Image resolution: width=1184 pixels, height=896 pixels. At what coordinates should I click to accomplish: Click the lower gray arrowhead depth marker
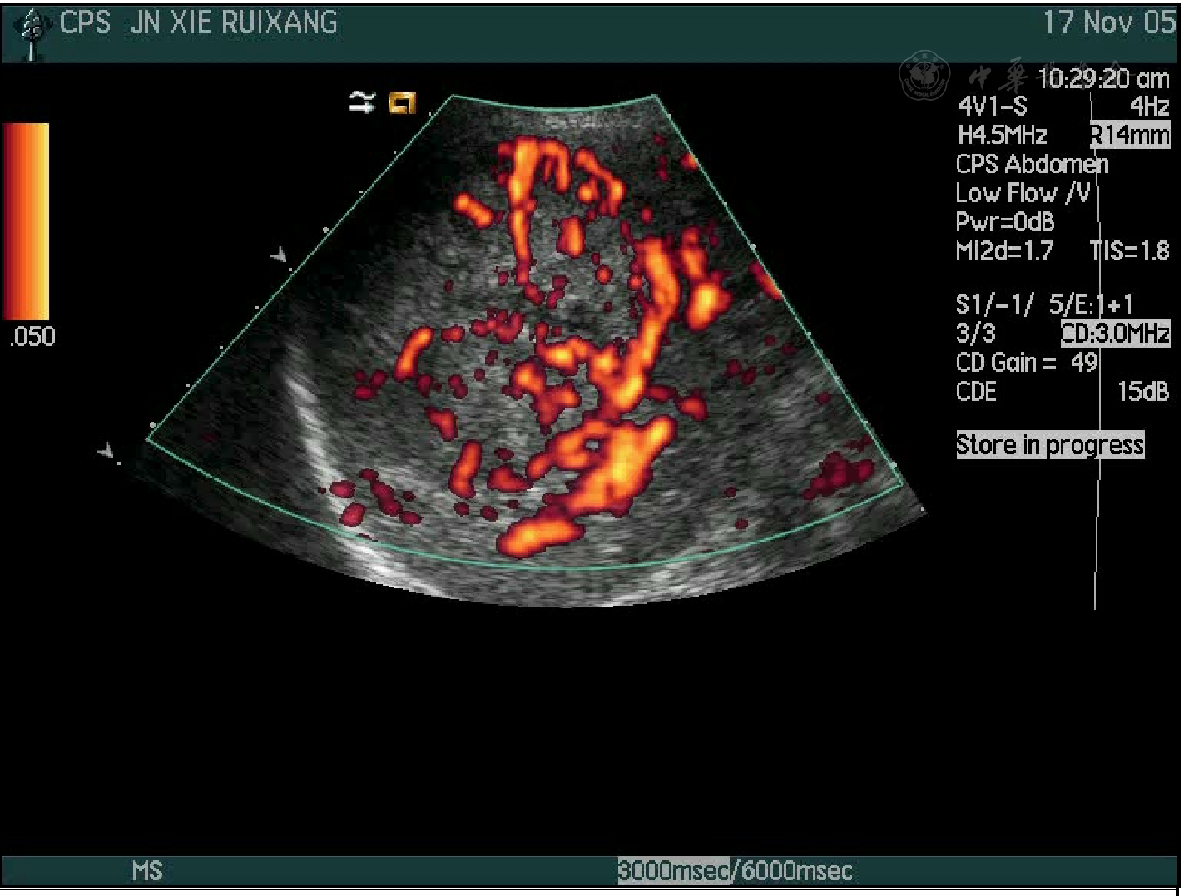click(x=107, y=451)
